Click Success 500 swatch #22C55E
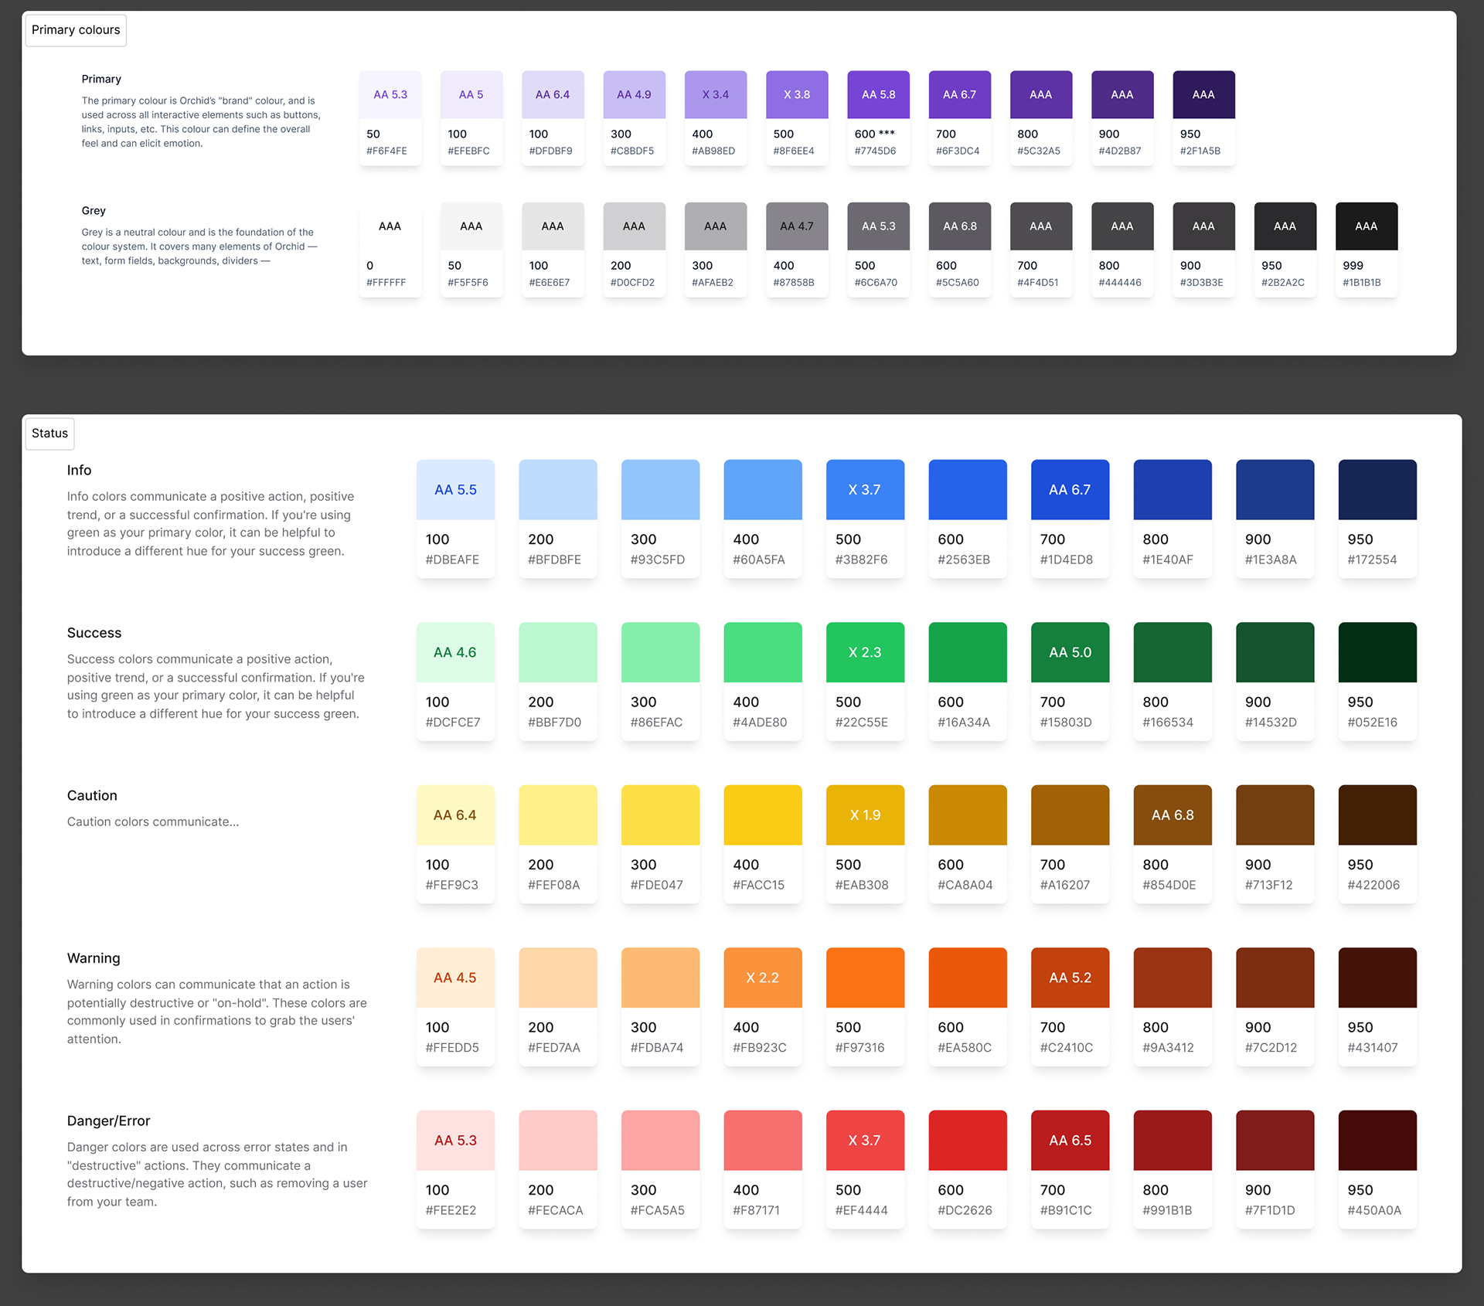The height and width of the screenshot is (1306, 1484). (864, 652)
